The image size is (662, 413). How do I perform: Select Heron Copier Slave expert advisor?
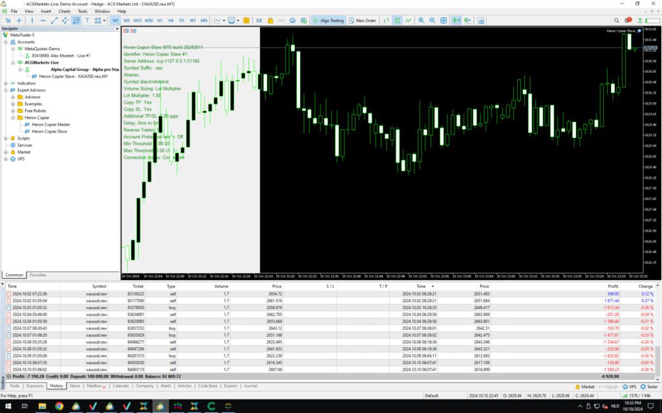tap(49, 132)
